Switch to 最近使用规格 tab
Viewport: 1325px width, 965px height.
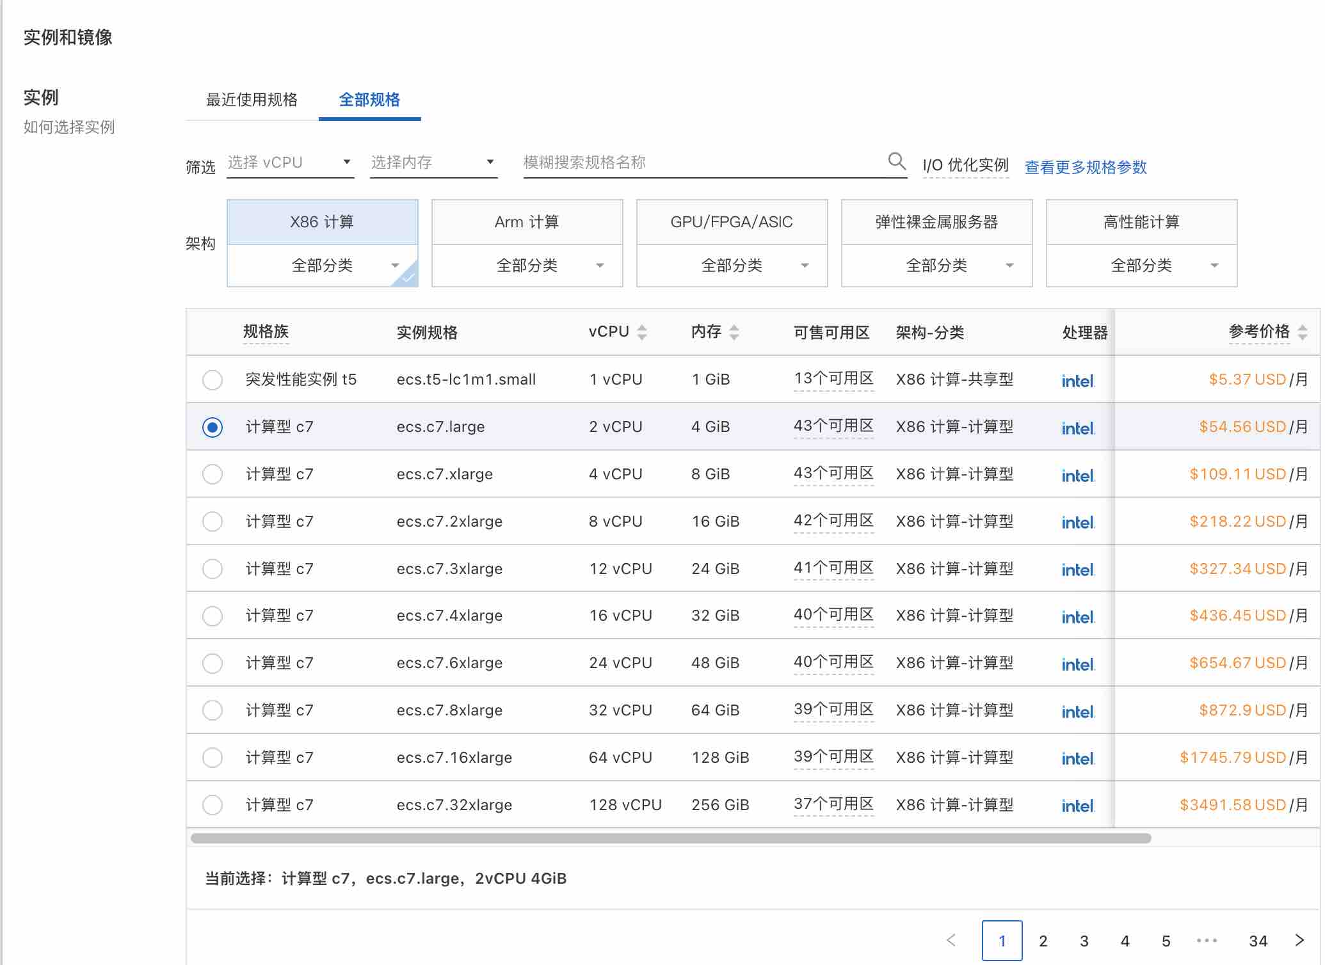pyautogui.click(x=252, y=100)
